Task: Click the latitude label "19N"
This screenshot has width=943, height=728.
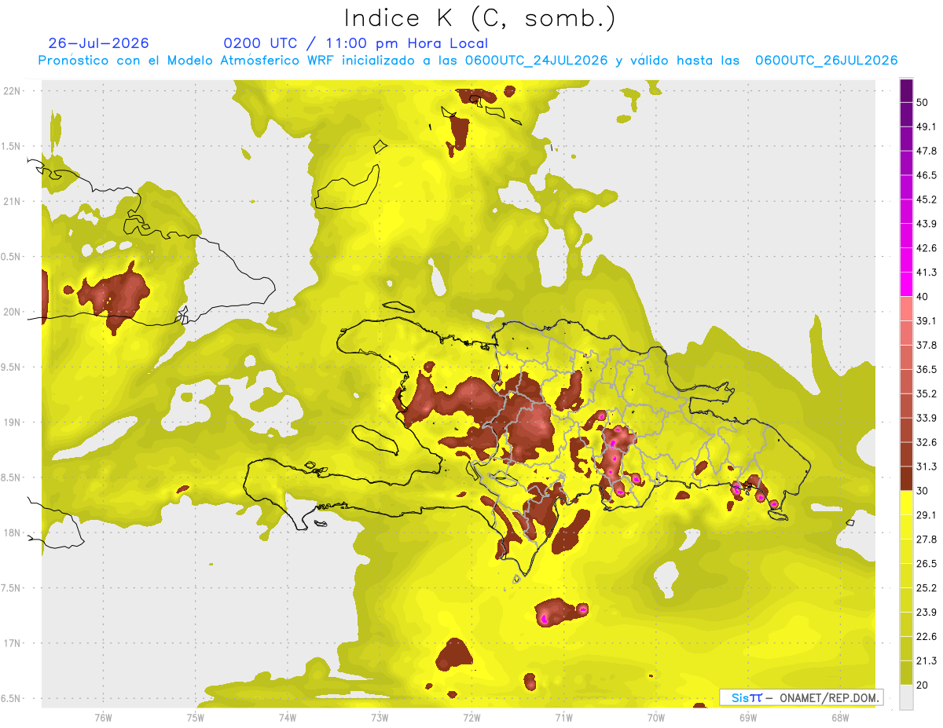Action: coord(12,422)
